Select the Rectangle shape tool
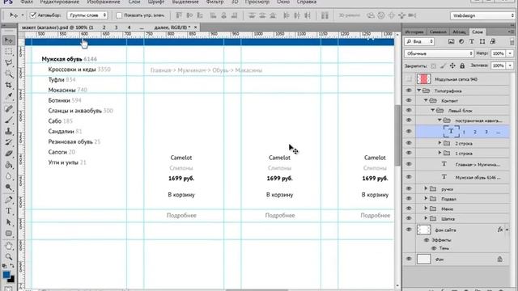The image size is (518, 291). click(x=9, y=234)
